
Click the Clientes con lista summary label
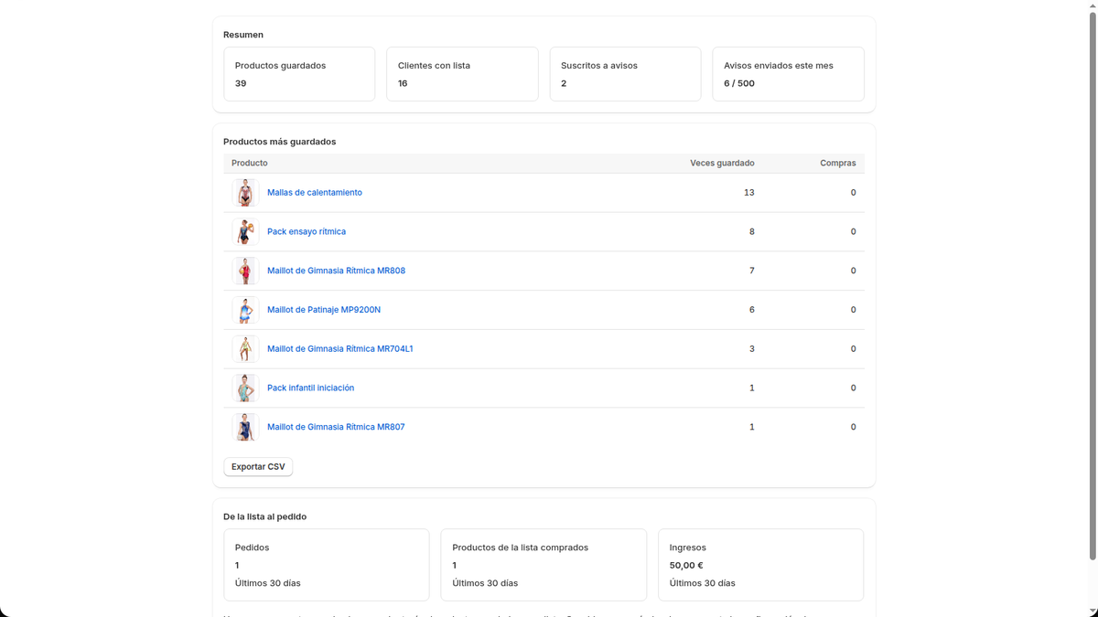pos(434,66)
